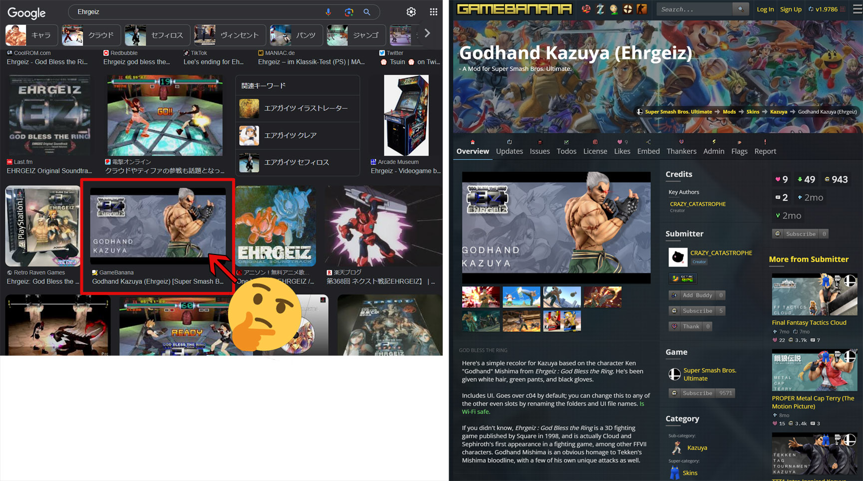
Task: Open related keyword エアガイツ イラストレーター
Action: [x=298, y=108]
